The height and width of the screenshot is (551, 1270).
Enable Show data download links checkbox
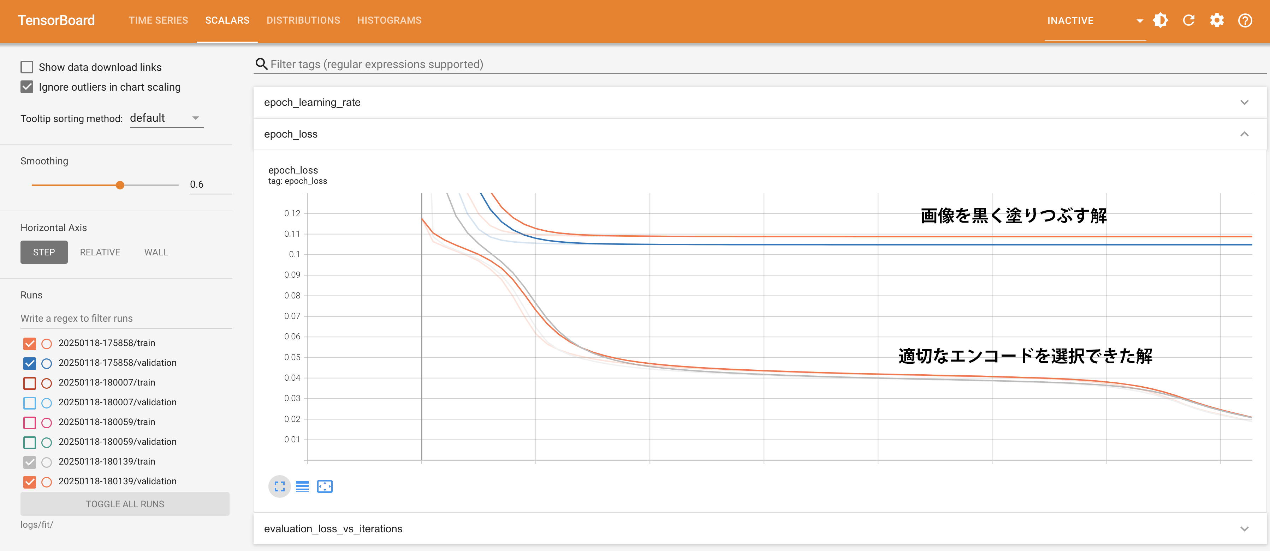coord(27,67)
